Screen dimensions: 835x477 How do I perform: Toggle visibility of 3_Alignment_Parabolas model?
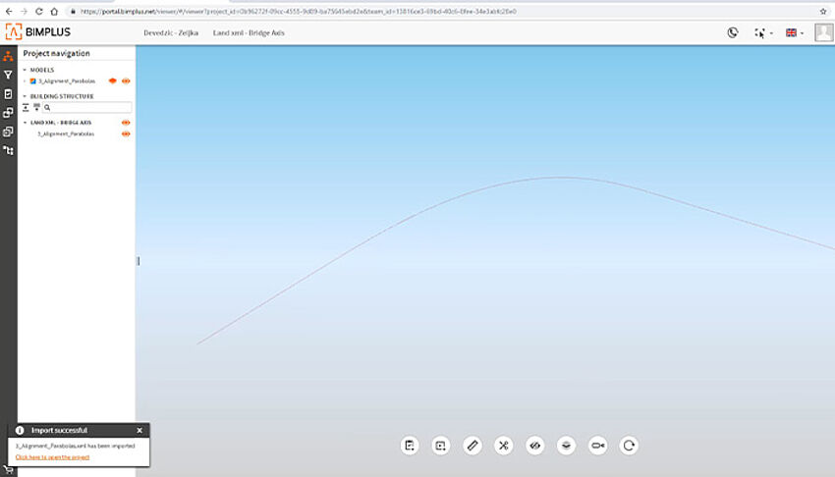[x=126, y=81]
